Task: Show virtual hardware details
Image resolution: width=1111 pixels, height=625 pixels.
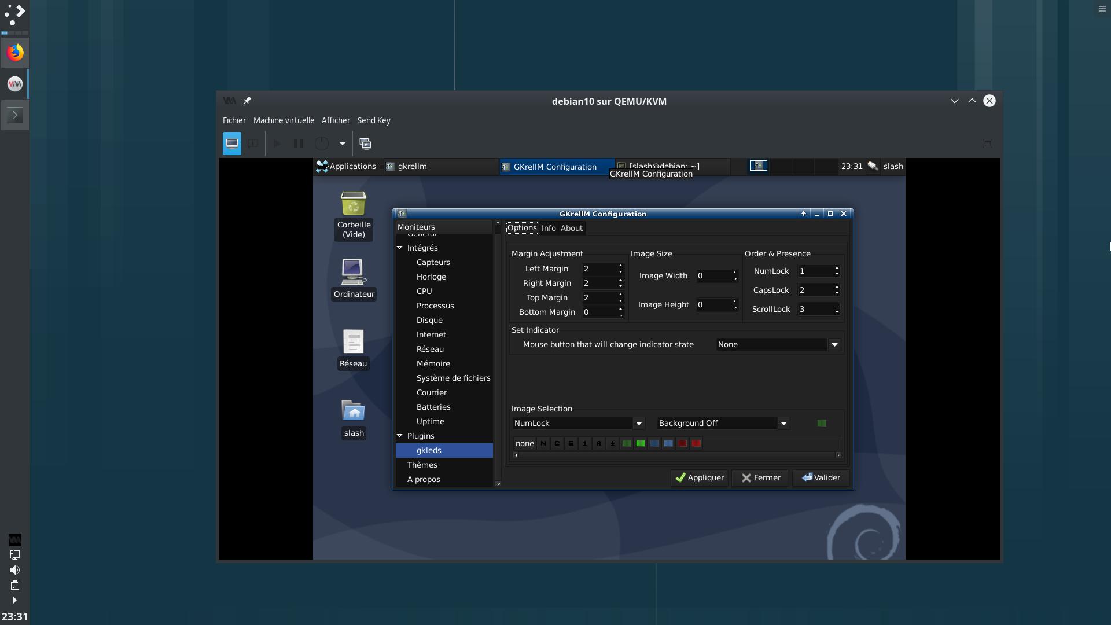Action: click(253, 144)
